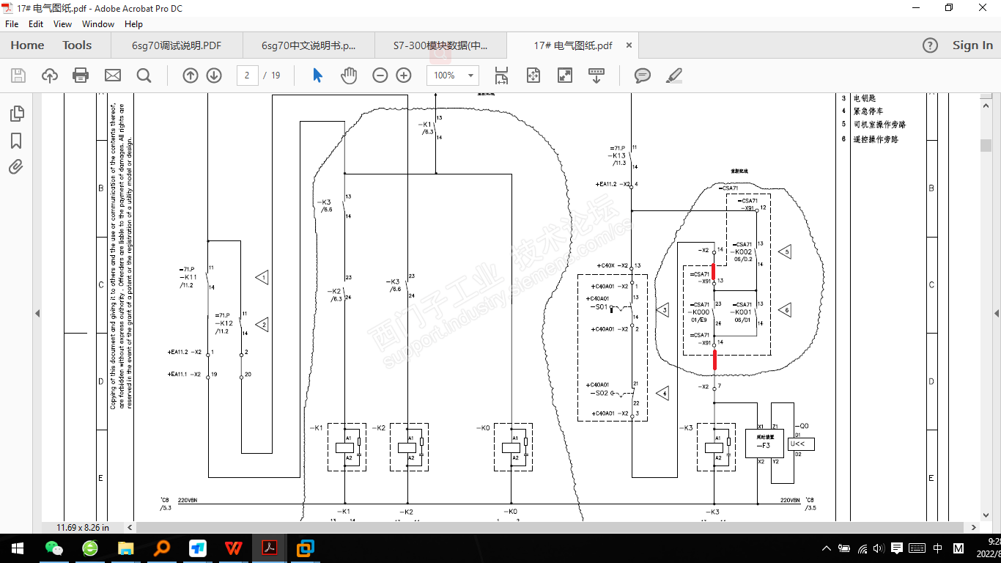This screenshot has height=563, width=1001.
Task: Click the page number field
Action: click(x=248, y=76)
